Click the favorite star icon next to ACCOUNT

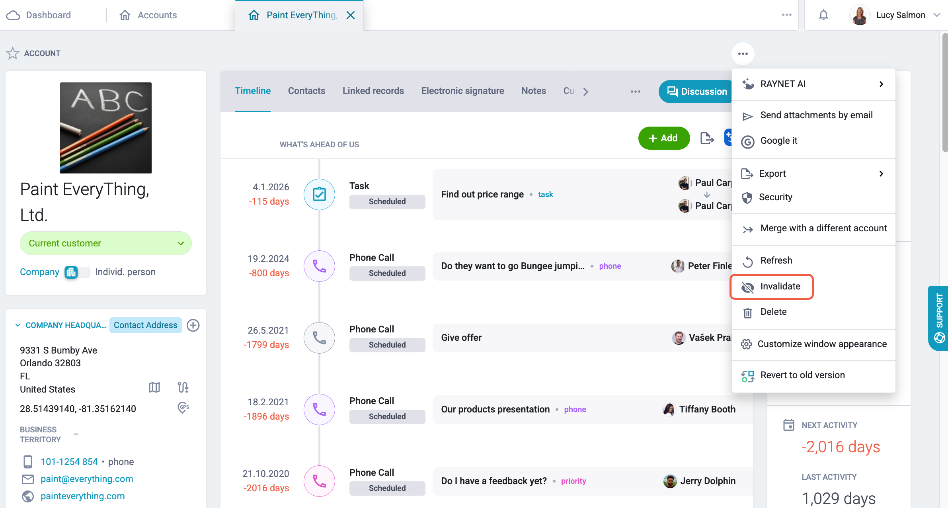(x=13, y=53)
